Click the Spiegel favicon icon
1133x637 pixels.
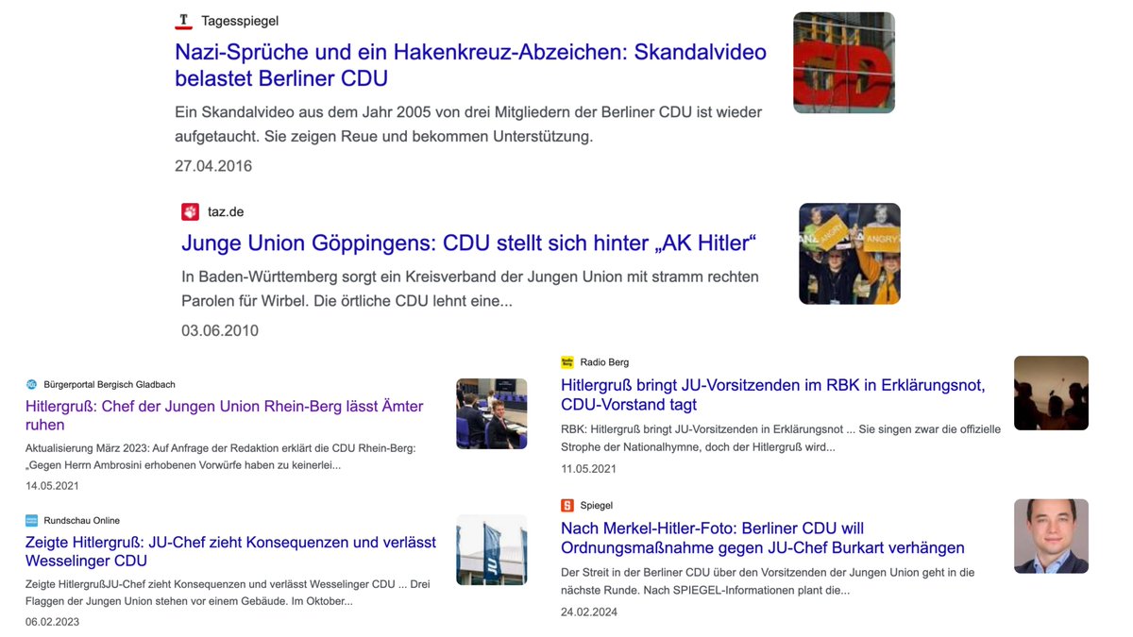coord(567,505)
